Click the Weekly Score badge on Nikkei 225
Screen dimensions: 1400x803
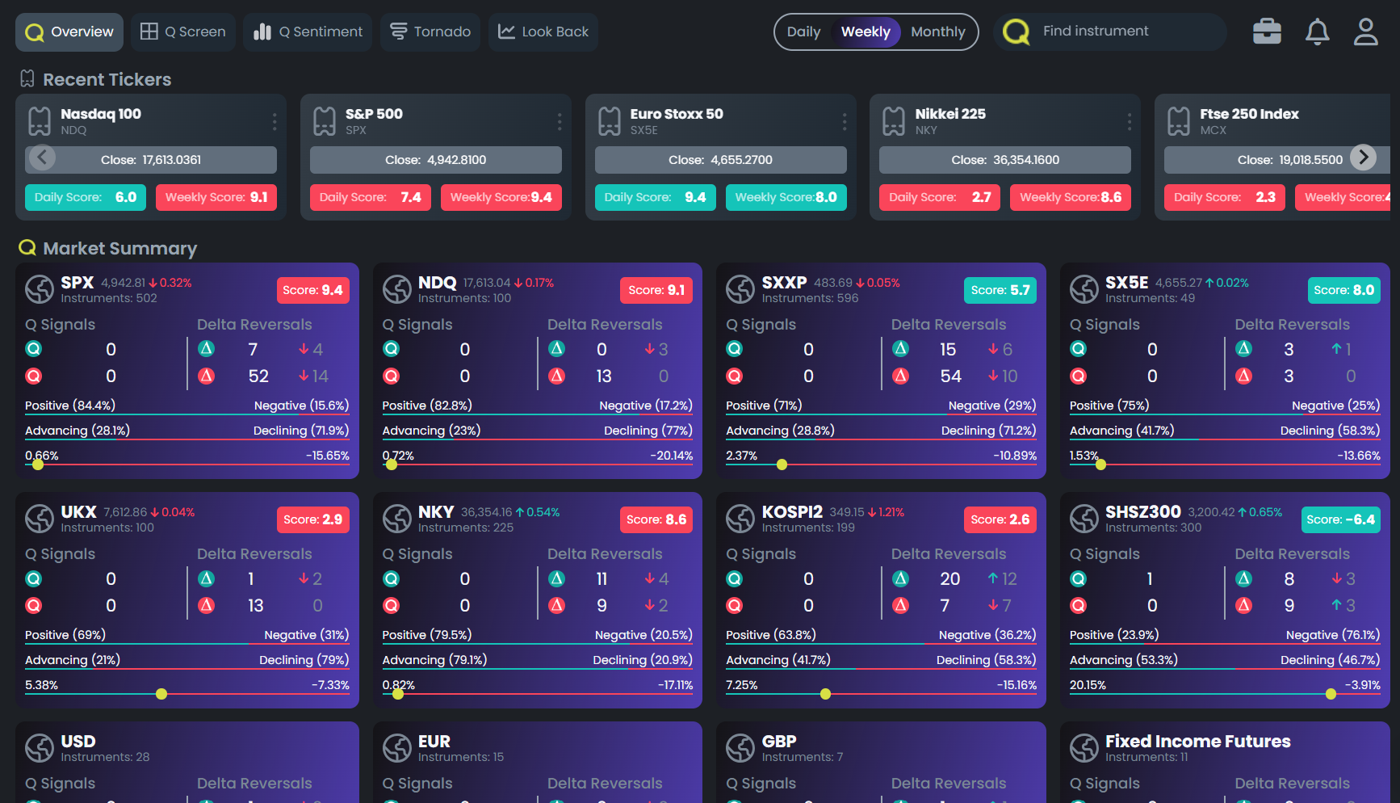point(1070,197)
